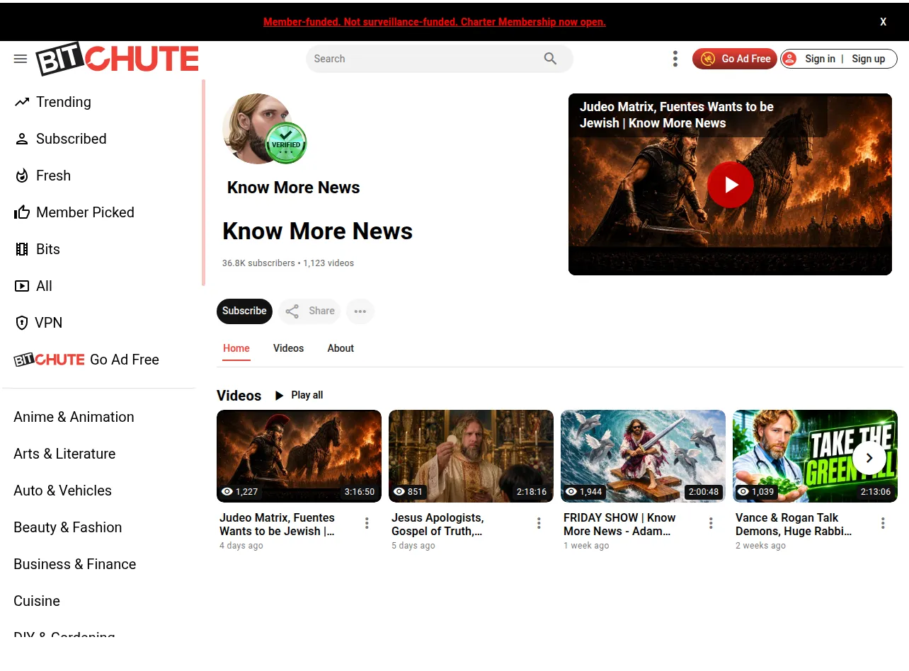This screenshot has height=671, width=909.
Task: Click the green Verified badge
Action: coord(286,143)
